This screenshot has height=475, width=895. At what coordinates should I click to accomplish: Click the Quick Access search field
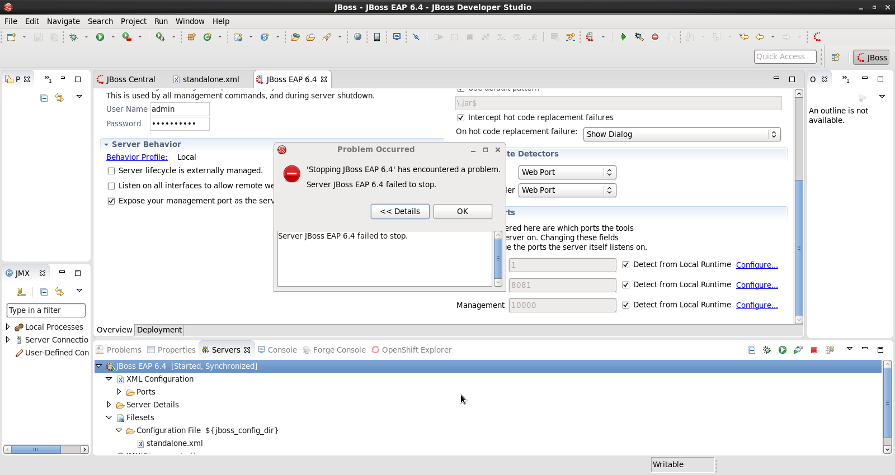click(x=785, y=56)
